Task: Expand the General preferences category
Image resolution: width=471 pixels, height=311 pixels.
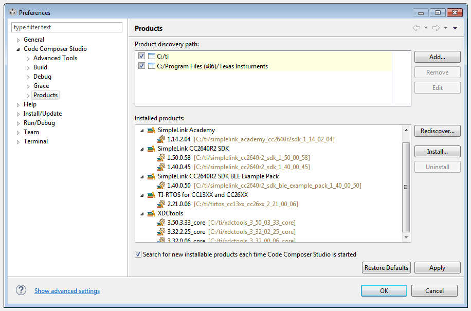Action: click(19, 40)
